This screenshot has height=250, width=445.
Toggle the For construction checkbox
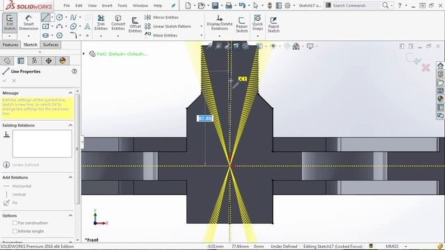click(x=15, y=223)
